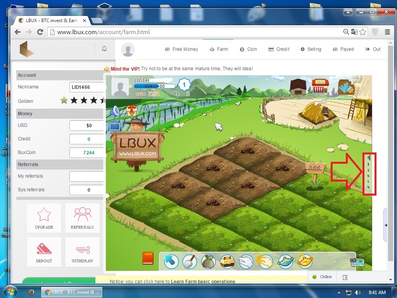Log out via the Out link
Image resolution: width=397 pixels, height=298 pixels.
point(373,49)
